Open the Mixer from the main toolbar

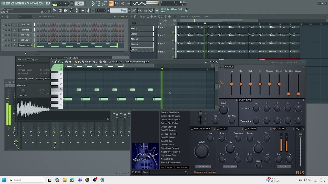point(77,10)
